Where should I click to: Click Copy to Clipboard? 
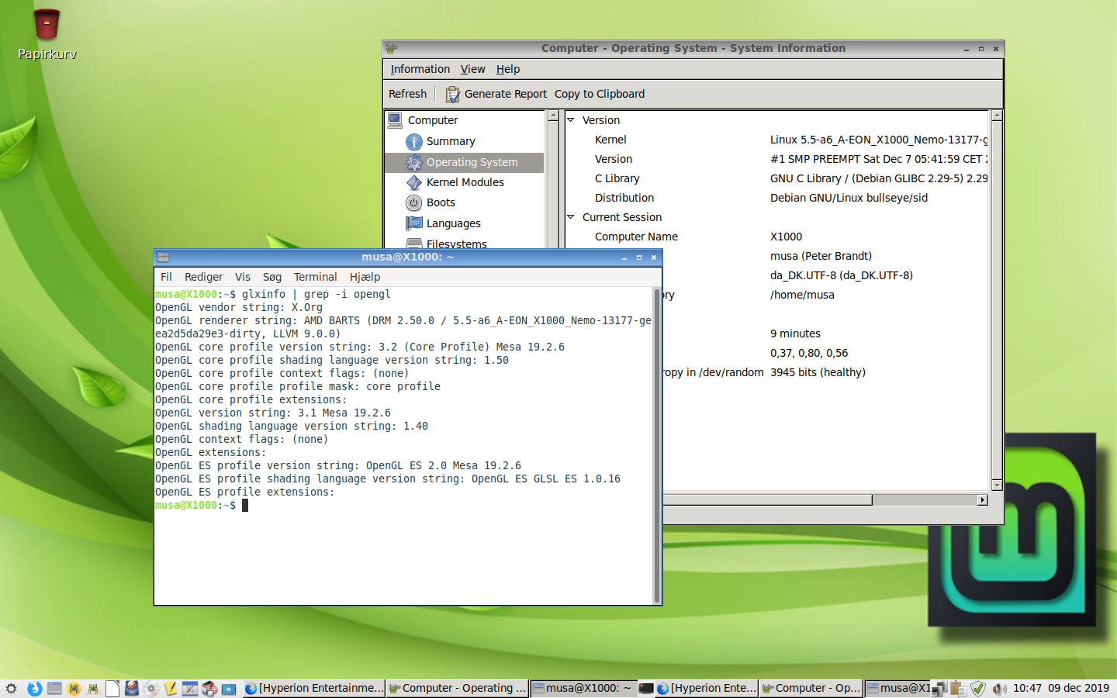pos(599,94)
